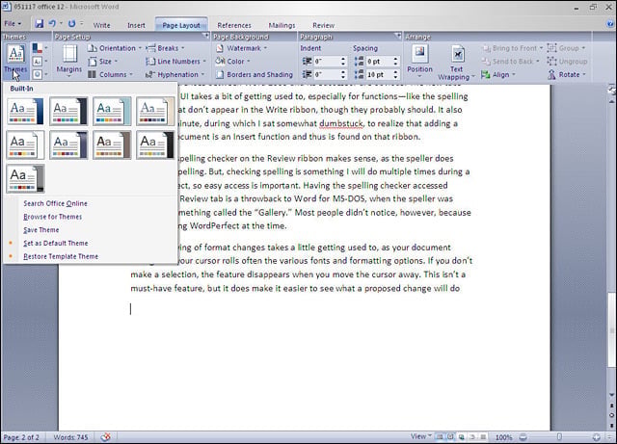Open the Customize Quick Access Toolbar arrow
This screenshot has height=444, width=617.
coord(82,23)
